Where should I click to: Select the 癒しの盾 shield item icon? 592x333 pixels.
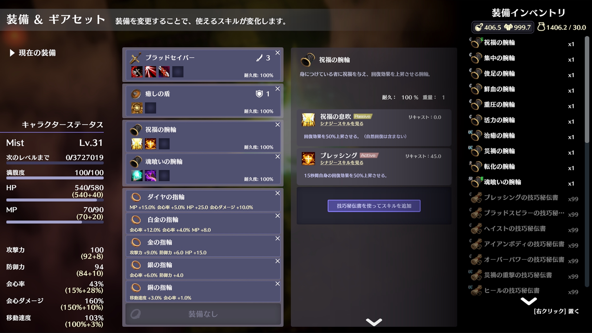click(x=136, y=94)
